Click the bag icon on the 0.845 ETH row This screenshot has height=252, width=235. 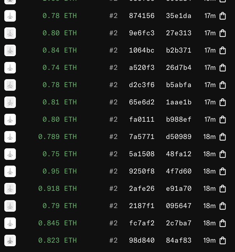[x=223, y=223]
